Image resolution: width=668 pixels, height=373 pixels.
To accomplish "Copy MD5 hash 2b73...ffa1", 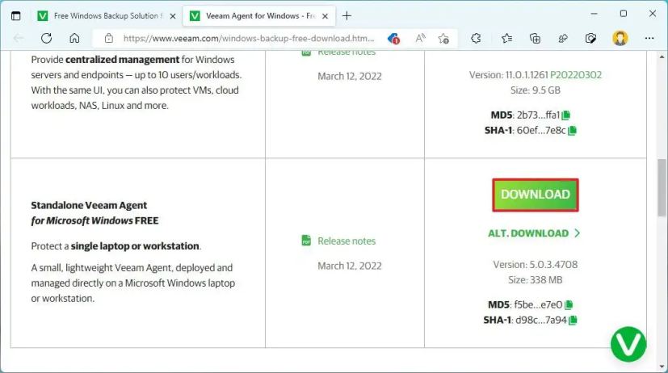I will coord(565,115).
